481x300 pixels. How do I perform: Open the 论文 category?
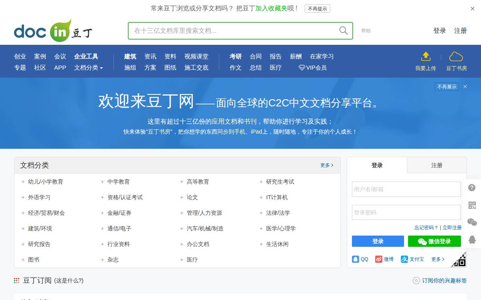pyautogui.click(x=192, y=198)
